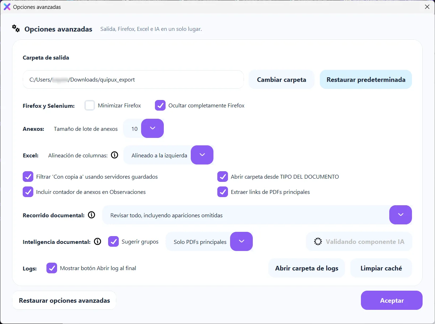Toggle Filtrar 'Con copia a' usando servidores guardados
This screenshot has height=324, width=435.
coord(28,177)
